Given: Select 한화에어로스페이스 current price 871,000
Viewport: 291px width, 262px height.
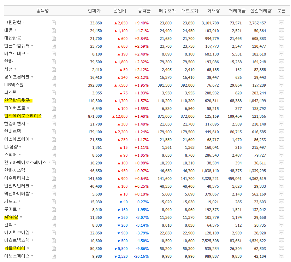Looking at the screenshot, I should (x=95, y=116).
